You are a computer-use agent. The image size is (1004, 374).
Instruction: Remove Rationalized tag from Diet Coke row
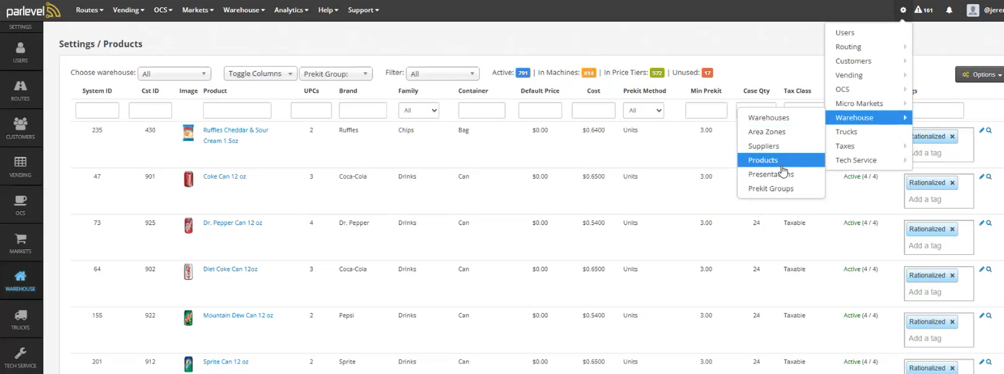pos(952,275)
